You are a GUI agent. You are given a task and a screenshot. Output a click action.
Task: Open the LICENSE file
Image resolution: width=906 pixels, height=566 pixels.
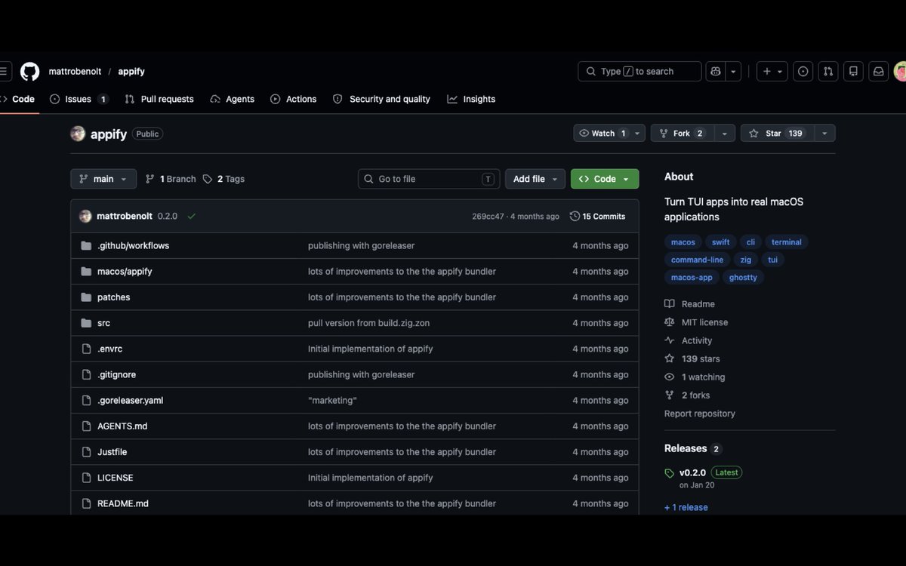click(x=115, y=478)
